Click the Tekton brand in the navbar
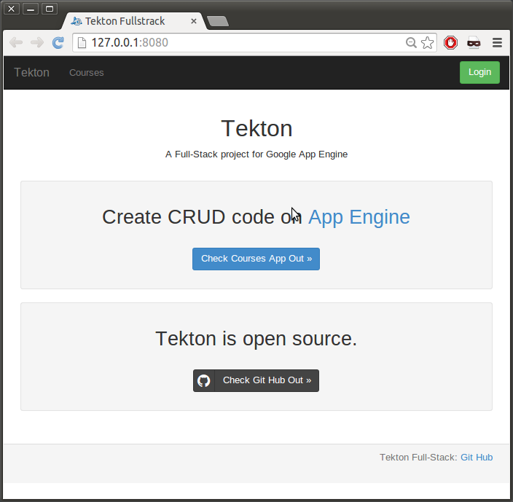The height and width of the screenshot is (502, 513). [x=32, y=73]
